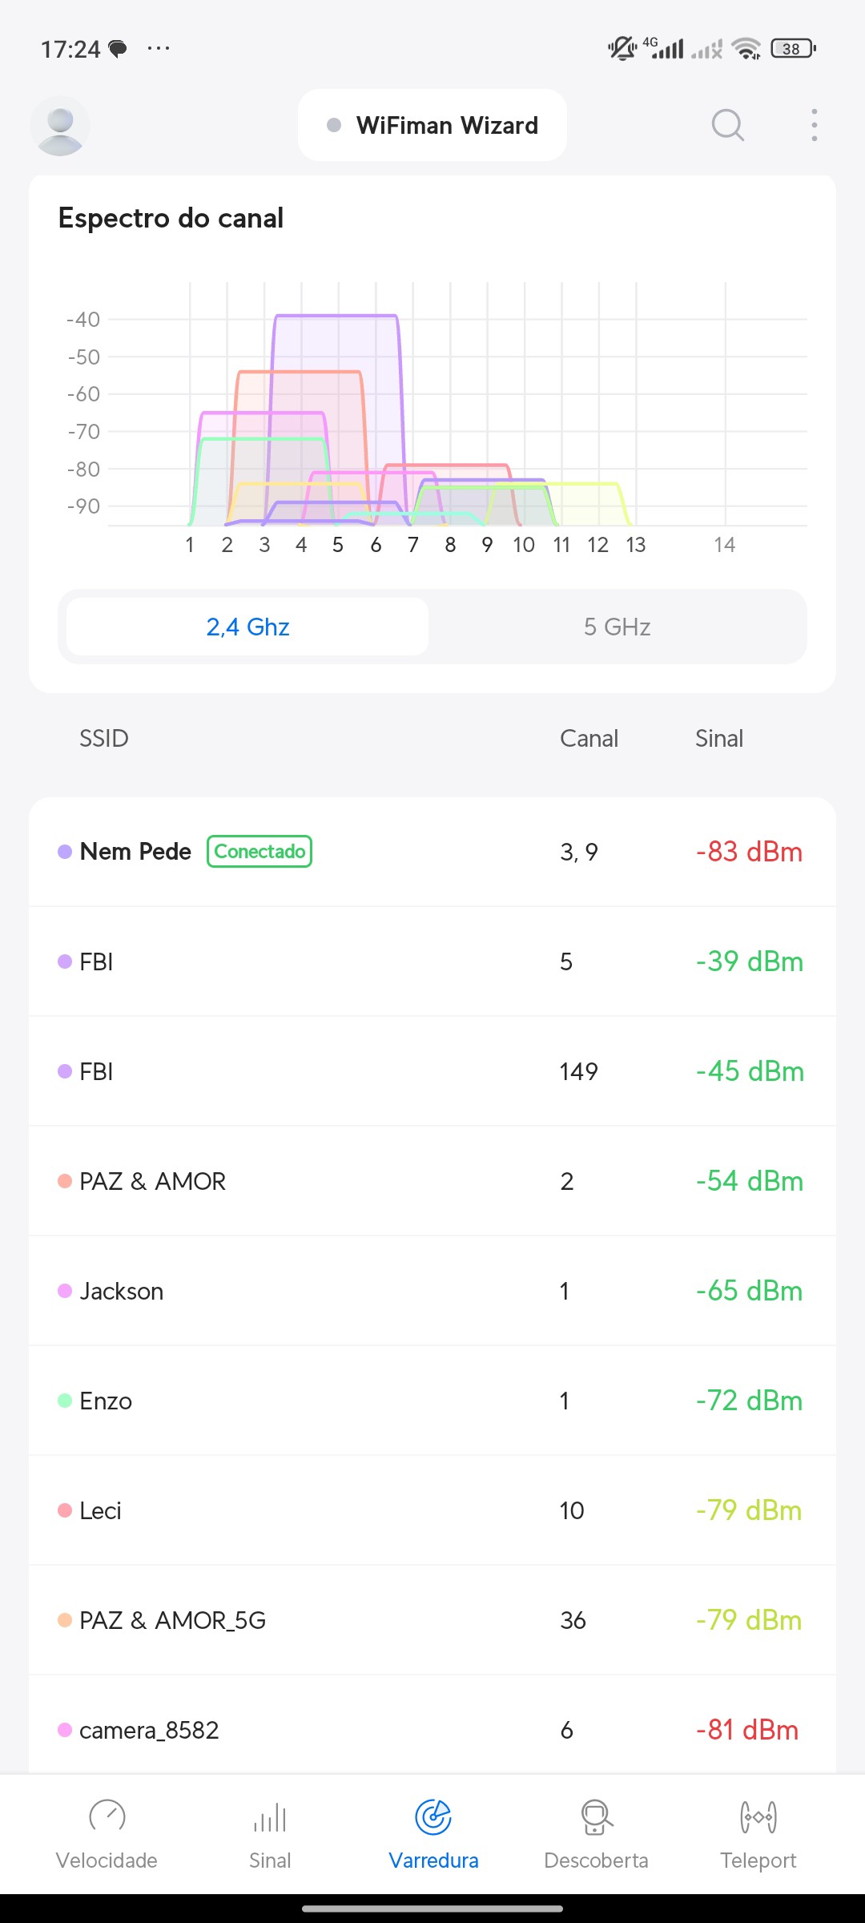Open the search magnifier icon
The image size is (865, 1923).
(727, 125)
